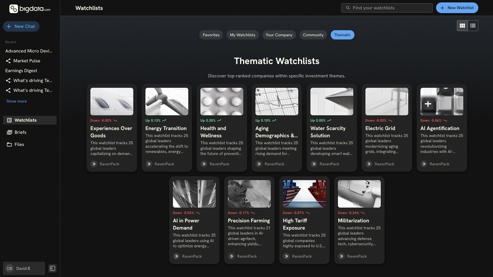
Task: Open the High Tariff Exposure ships thumbnail
Action: 304,194
